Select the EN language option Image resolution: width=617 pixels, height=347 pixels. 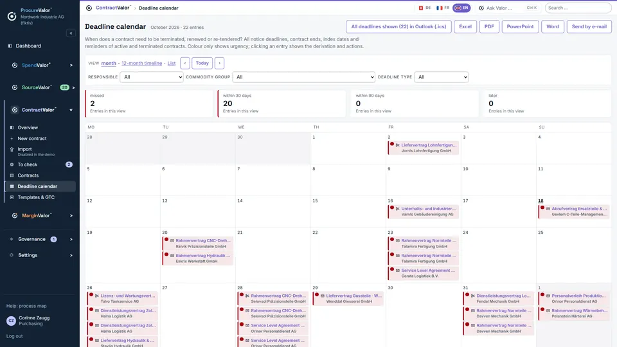461,8
